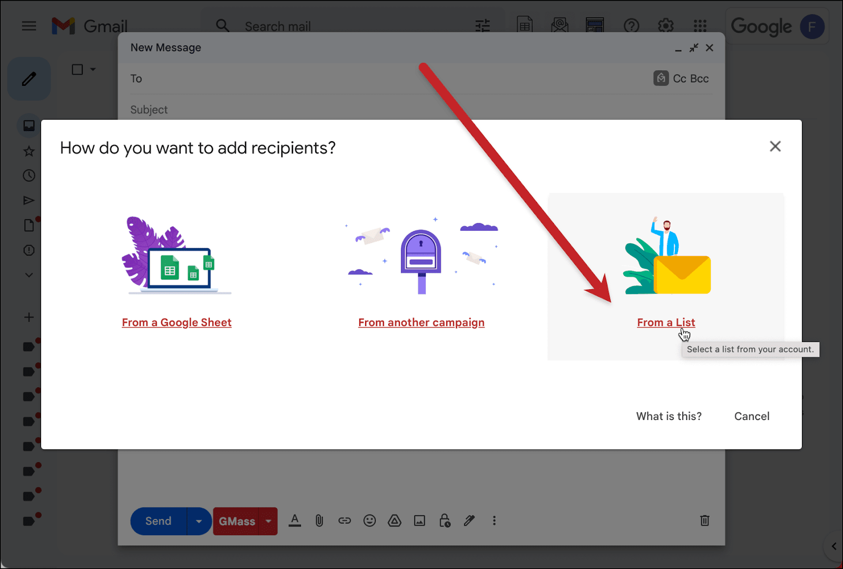This screenshot has width=843, height=569.
Task: Click the search magnifier icon
Action: (x=223, y=26)
